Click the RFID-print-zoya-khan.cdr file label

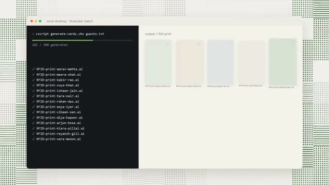coord(250,86)
